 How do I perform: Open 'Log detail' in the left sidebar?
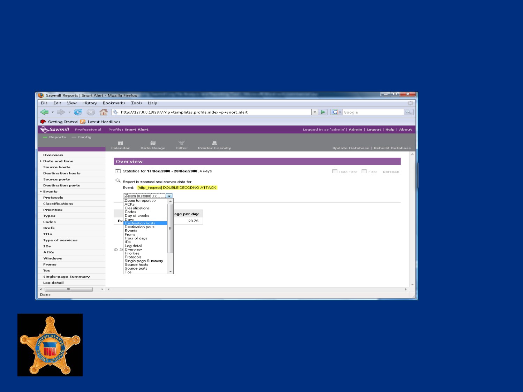click(53, 283)
